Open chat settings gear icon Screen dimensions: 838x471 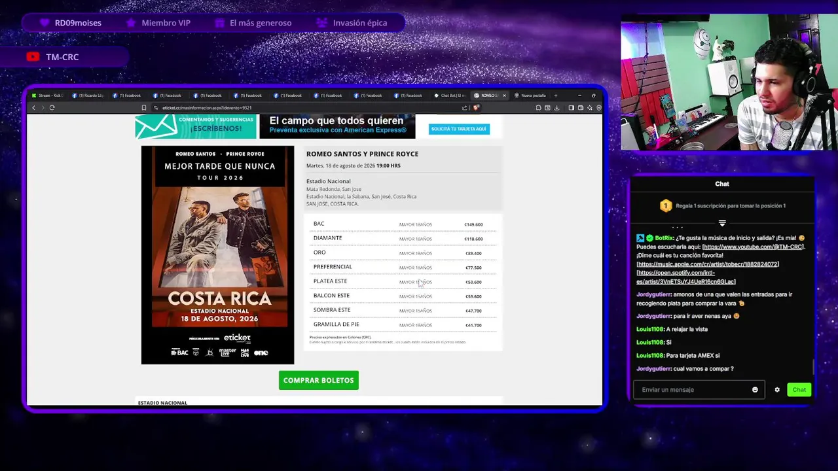(777, 390)
